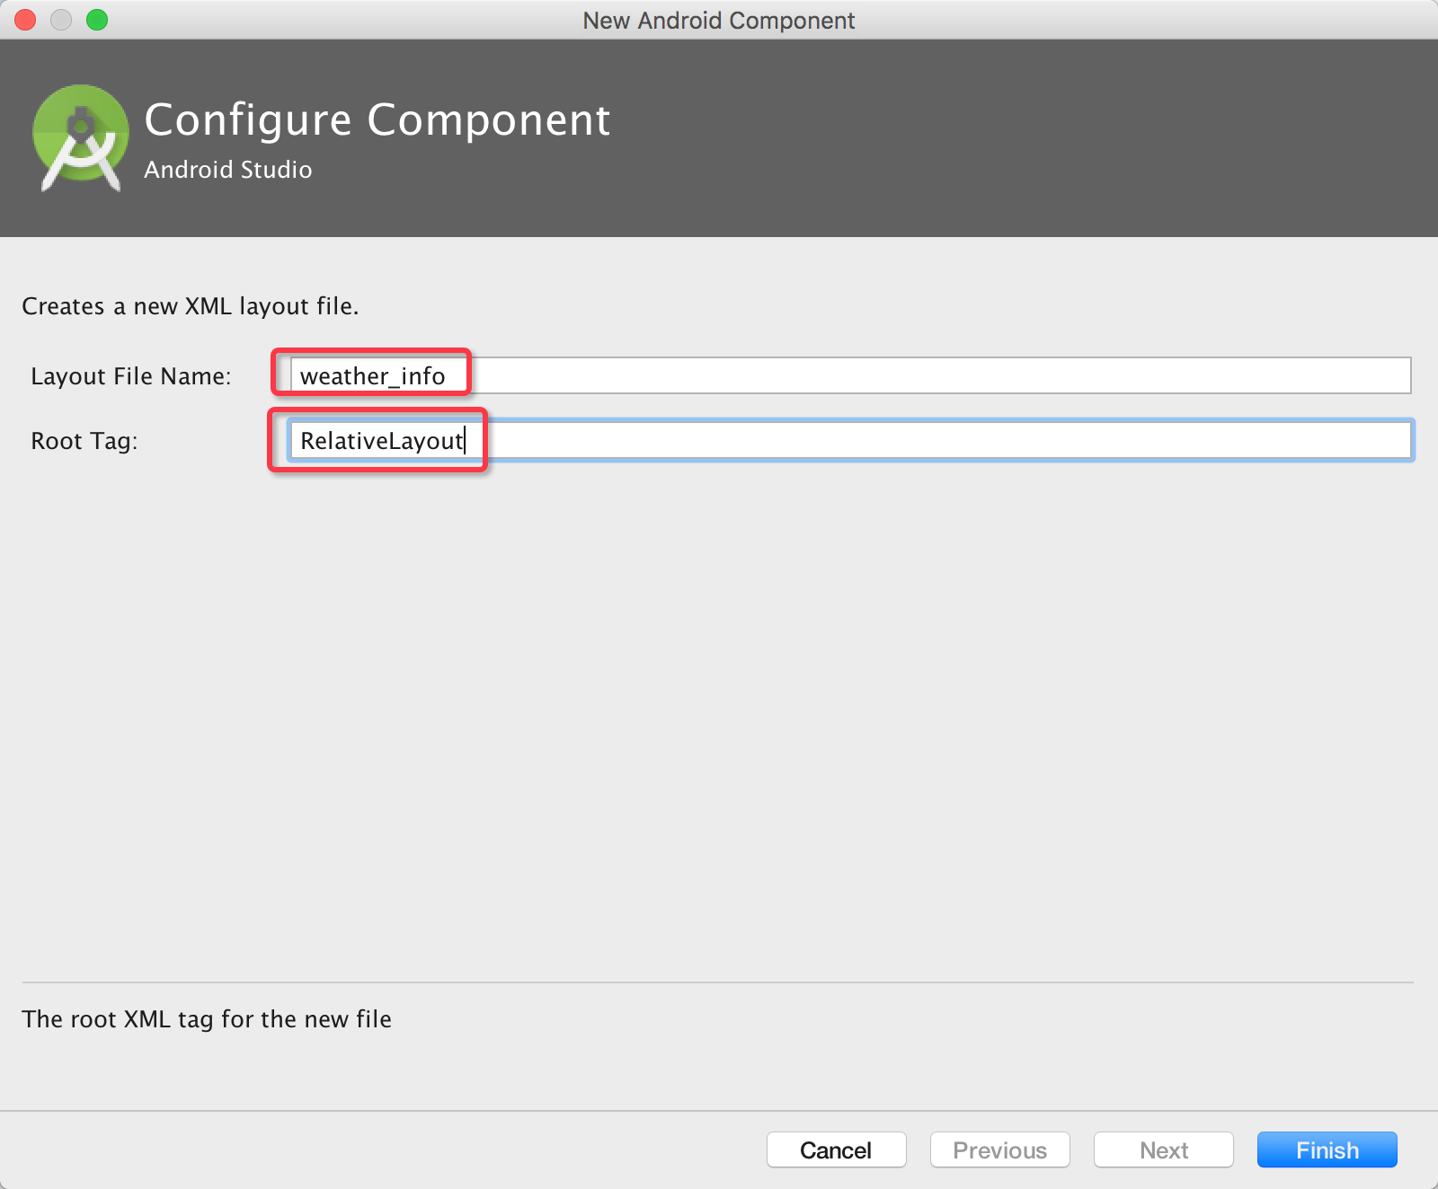
Task: Close the New Android Component window
Action: tap(25, 20)
